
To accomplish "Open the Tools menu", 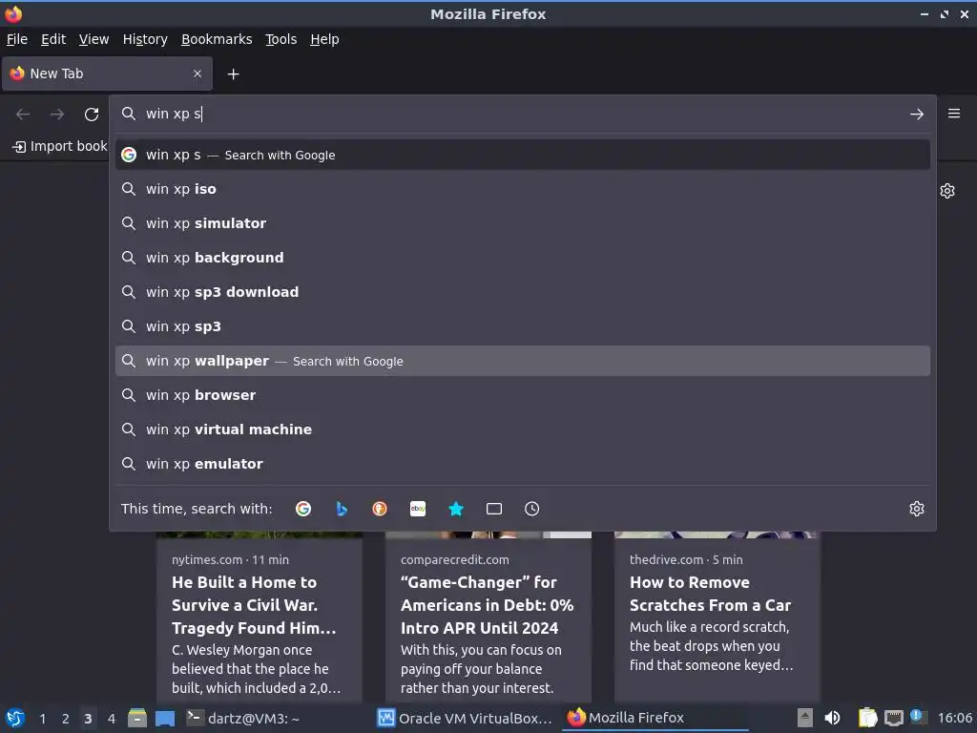I will tap(281, 39).
